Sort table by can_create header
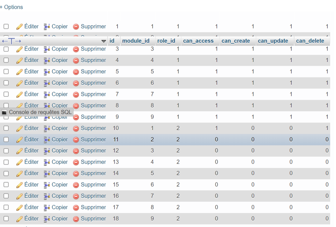The height and width of the screenshot is (227, 336). pos(236,41)
